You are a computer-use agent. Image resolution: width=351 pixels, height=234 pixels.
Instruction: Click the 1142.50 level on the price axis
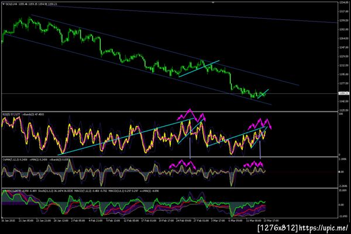tap(343, 102)
